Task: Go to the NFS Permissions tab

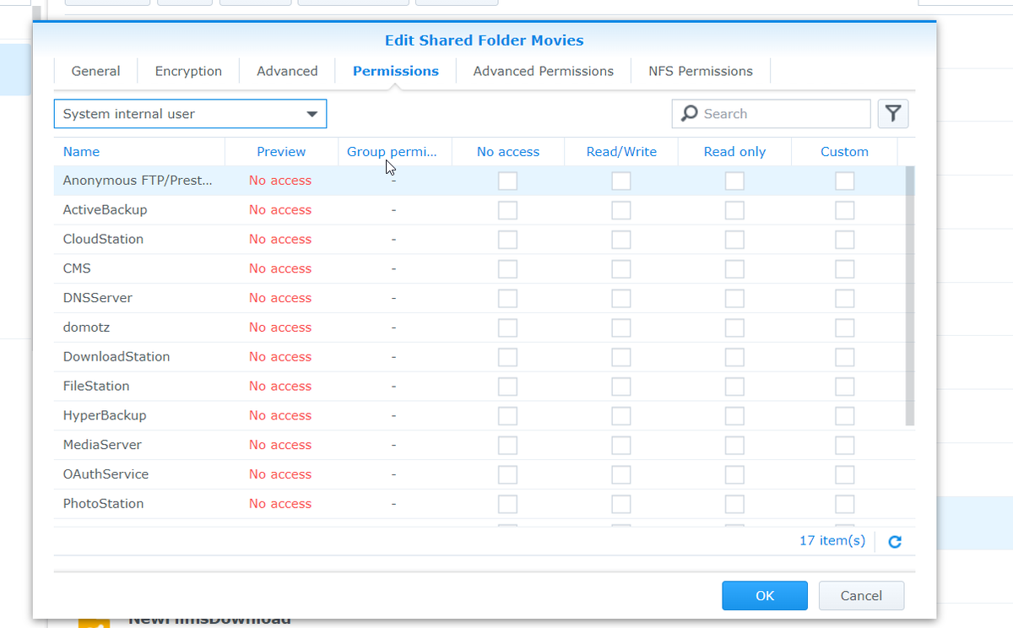Action: (x=701, y=71)
